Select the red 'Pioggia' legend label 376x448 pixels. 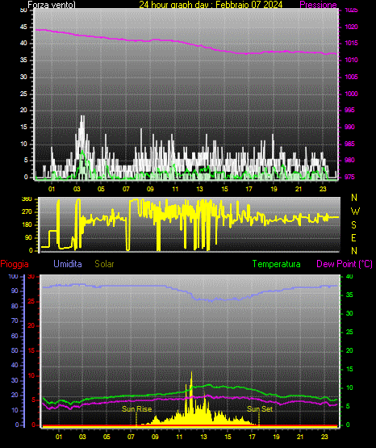click(15, 264)
